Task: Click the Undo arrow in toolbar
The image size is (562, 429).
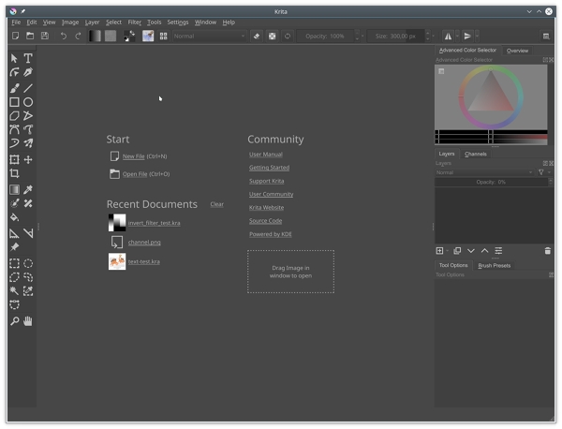Action: click(63, 36)
